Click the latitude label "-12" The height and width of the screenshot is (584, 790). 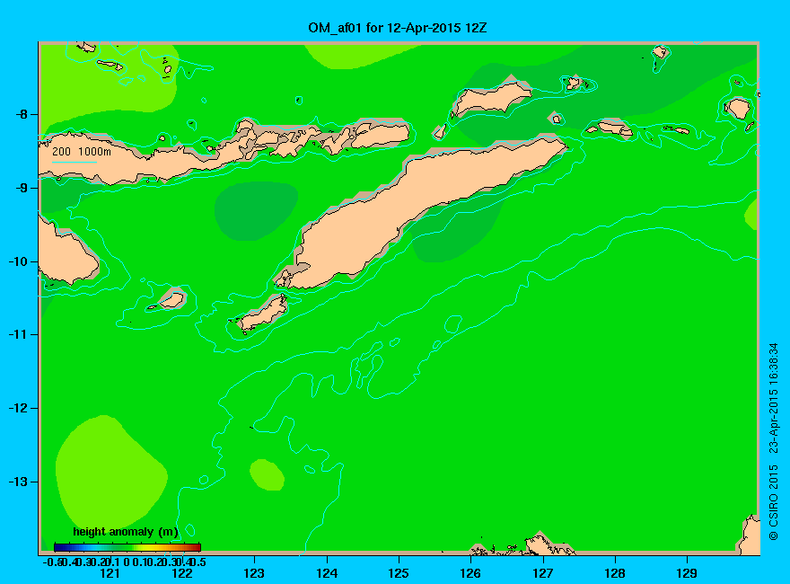[18, 408]
